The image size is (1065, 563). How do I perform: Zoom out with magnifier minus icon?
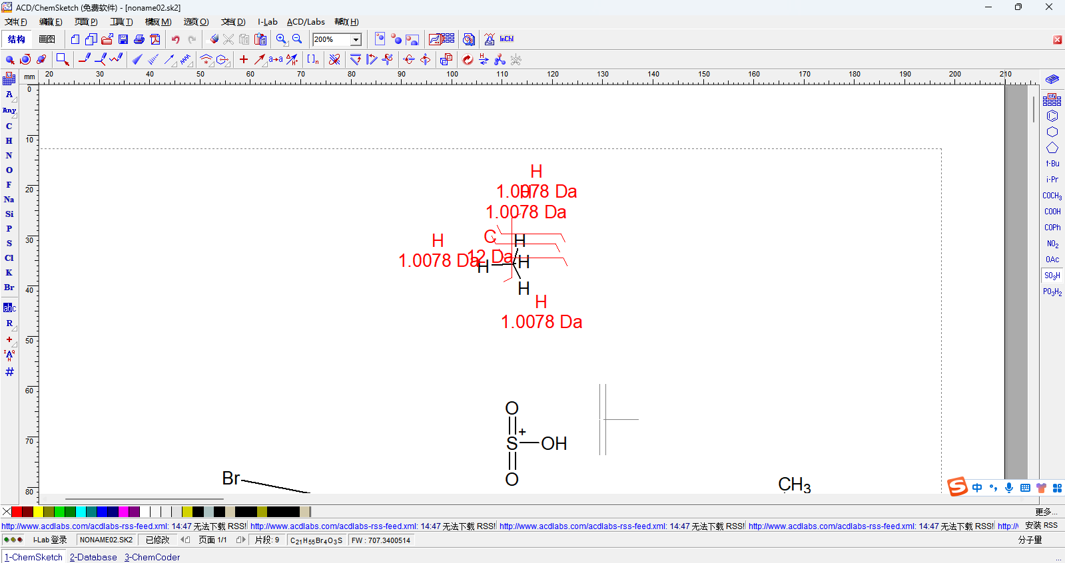pyautogui.click(x=297, y=39)
